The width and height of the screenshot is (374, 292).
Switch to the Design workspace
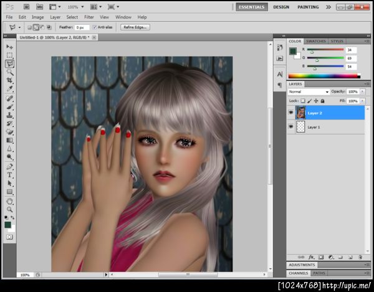tap(281, 7)
